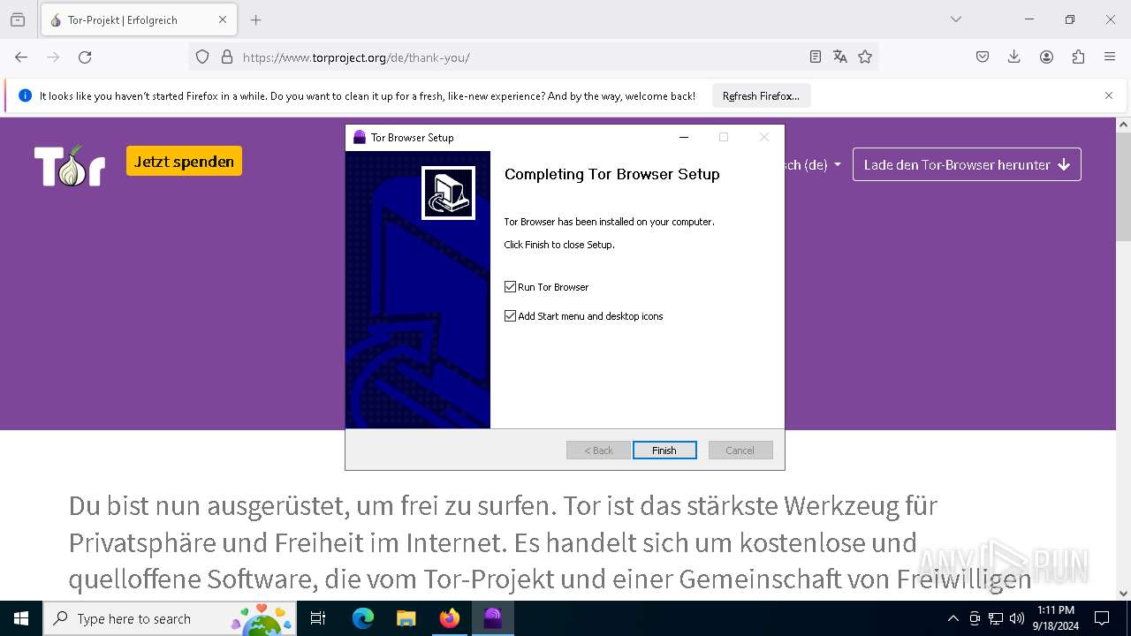Open taskbar clock showing 1:11 PM

click(1056, 618)
